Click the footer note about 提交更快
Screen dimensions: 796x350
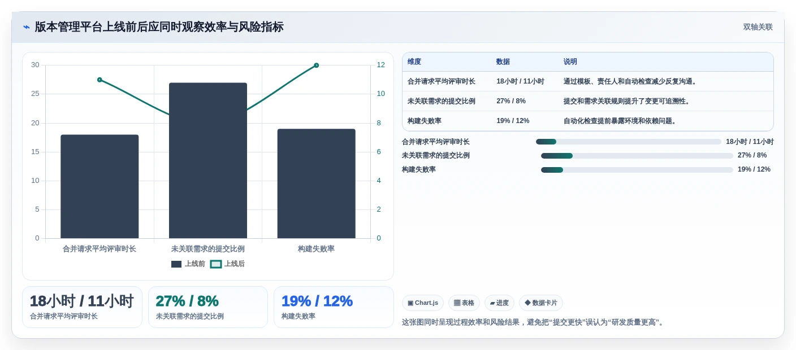pyautogui.click(x=534, y=322)
